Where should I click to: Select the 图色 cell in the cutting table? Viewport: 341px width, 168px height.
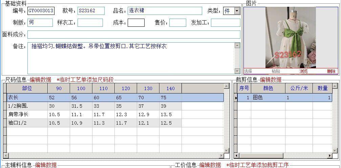pyautogui.click(x=268, y=98)
